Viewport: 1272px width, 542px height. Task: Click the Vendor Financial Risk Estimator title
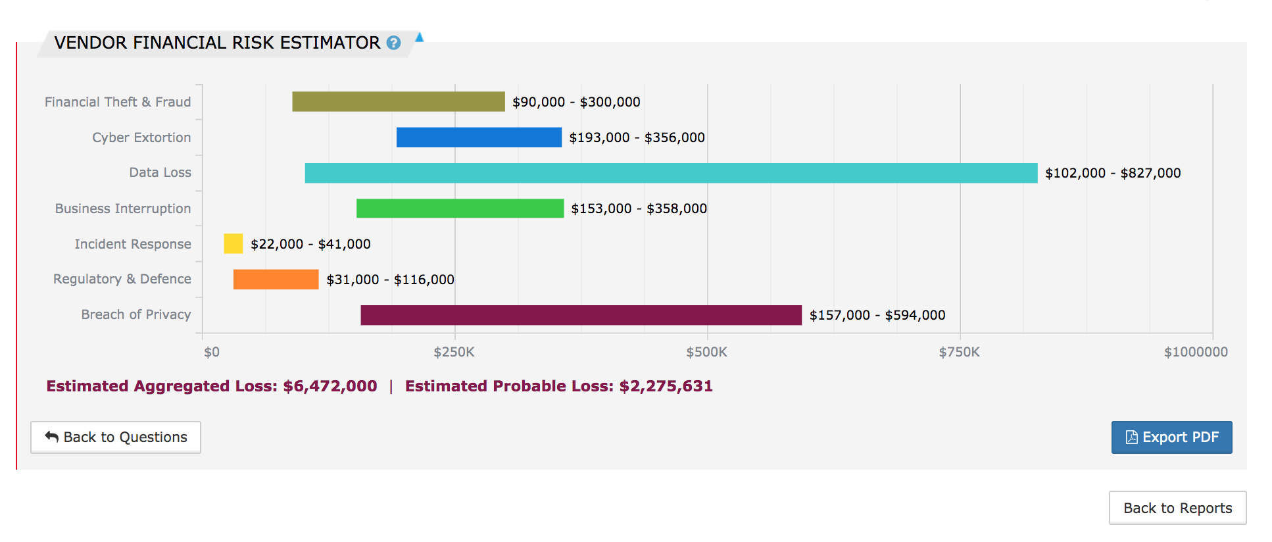click(x=217, y=43)
